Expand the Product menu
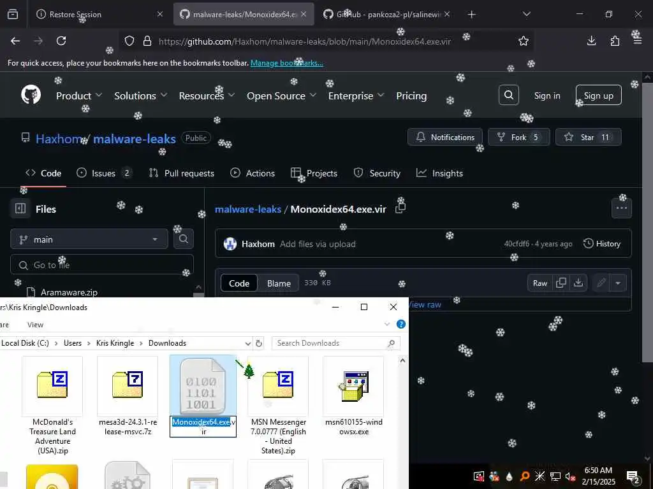Viewport: 653px width, 489px height. (x=79, y=96)
